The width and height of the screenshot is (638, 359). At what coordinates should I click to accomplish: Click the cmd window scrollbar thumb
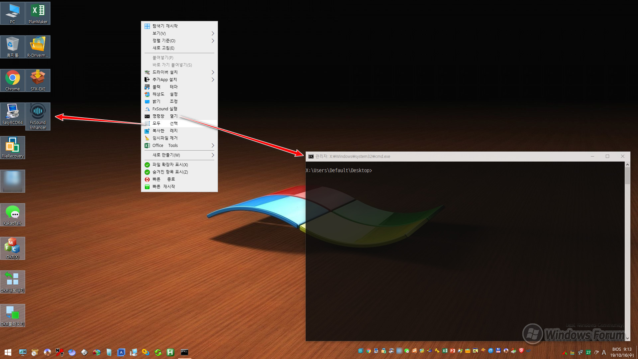click(x=627, y=176)
